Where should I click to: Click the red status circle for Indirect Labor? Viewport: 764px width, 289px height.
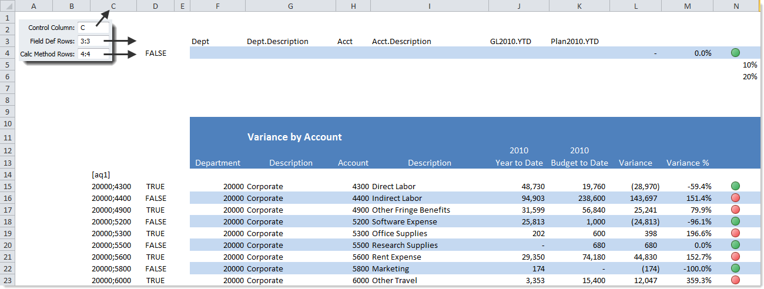pos(735,198)
